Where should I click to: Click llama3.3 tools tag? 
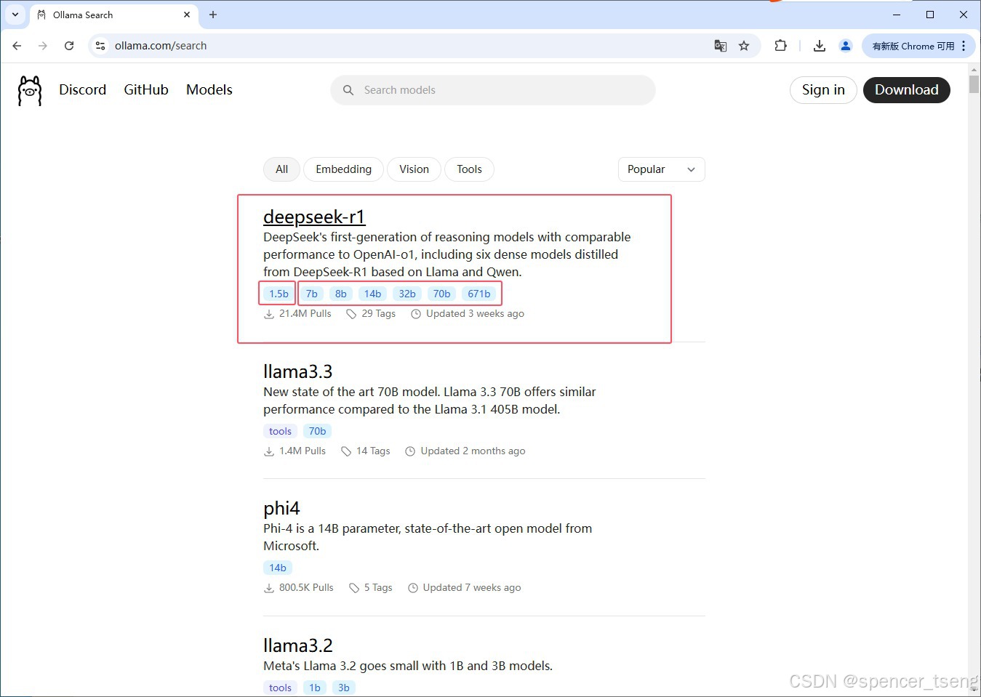point(280,431)
